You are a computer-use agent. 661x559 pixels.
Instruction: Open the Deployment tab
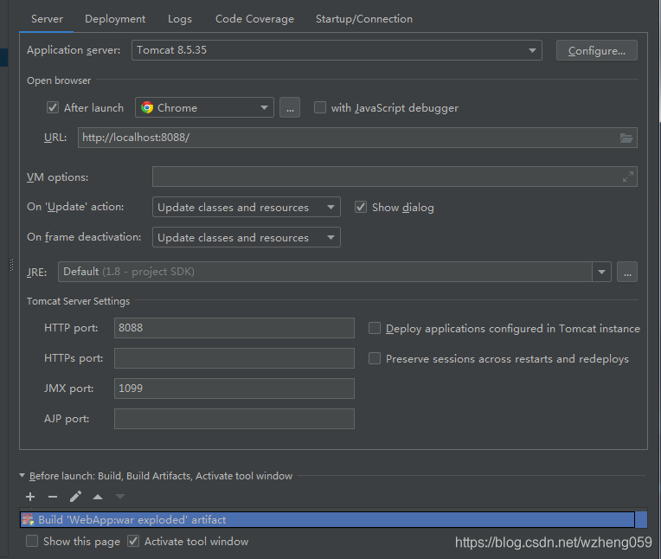(115, 19)
